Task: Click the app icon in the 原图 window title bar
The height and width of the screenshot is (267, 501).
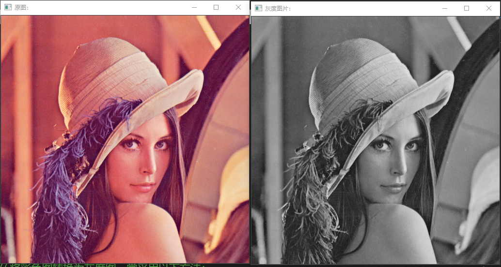Action: click(x=8, y=7)
